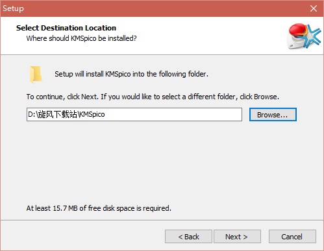324x251 pixels.
Task: Click the red button setup logo
Action: pyautogui.click(x=304, y=36)
